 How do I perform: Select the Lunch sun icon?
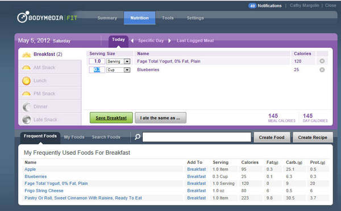pos(26,81)
